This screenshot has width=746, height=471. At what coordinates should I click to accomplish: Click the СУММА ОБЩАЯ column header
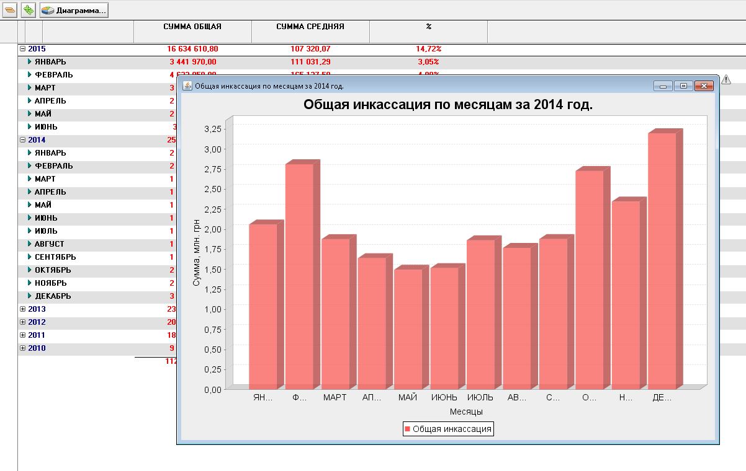click(x=192, y=27)
